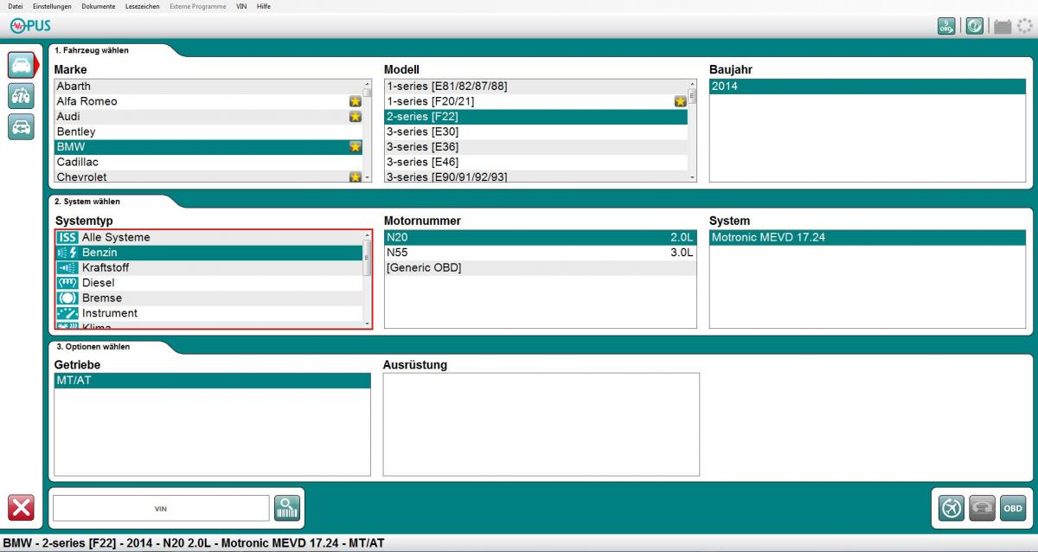Click the petrol icon beside Benzin

[67, 253]
